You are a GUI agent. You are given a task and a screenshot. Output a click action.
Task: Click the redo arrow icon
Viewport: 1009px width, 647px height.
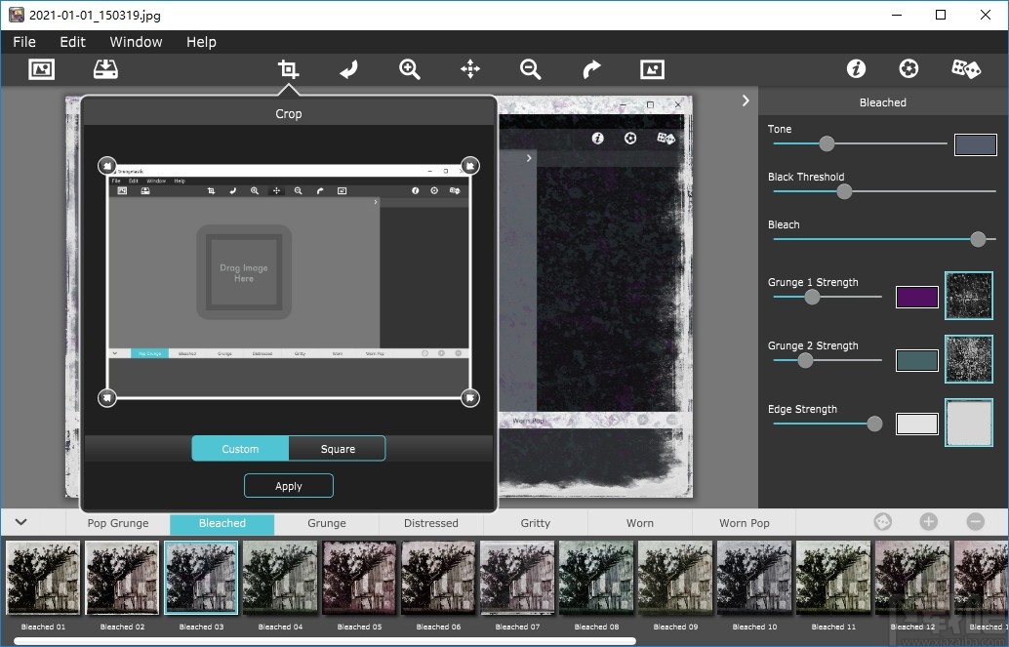coord(591,69)
